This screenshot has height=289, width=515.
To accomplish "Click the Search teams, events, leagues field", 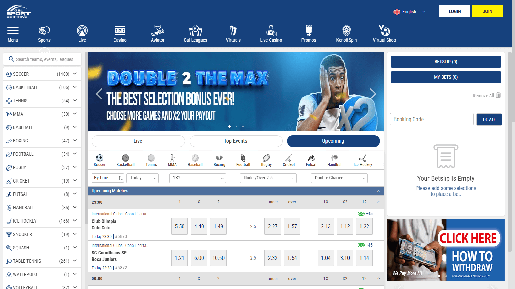I will [x=42, y=59].
